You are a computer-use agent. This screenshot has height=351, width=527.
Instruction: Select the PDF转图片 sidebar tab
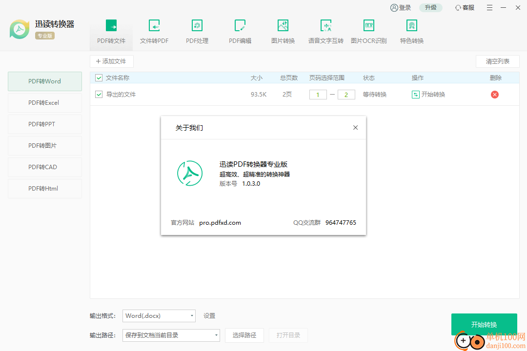(45, 146)
